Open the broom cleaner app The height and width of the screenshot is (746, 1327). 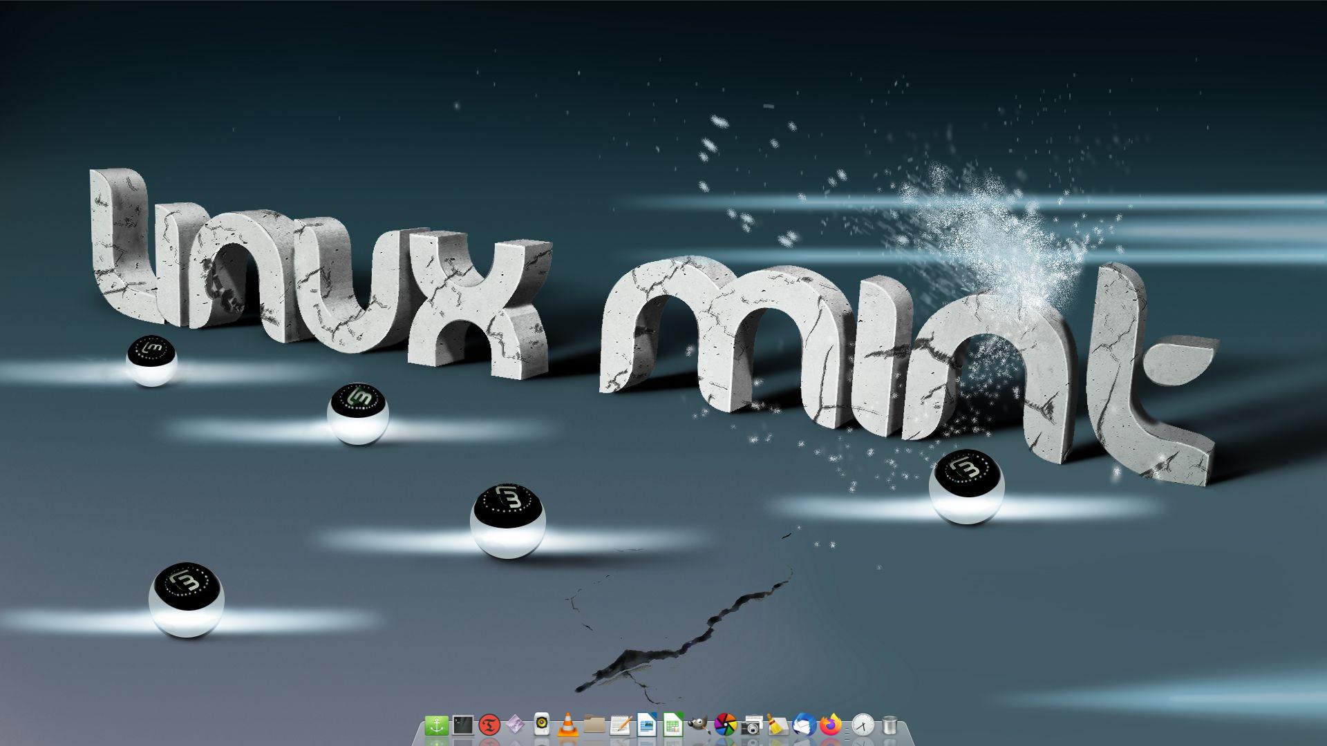[778, 725]
